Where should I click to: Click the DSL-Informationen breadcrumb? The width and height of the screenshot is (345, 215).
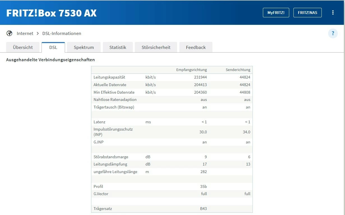[62, 34]
